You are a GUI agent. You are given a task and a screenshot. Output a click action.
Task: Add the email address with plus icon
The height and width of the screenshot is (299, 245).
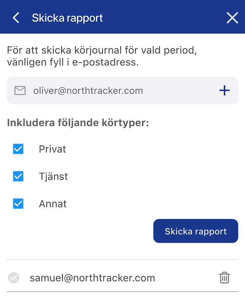pyautogui.click(x=224, y=90)
